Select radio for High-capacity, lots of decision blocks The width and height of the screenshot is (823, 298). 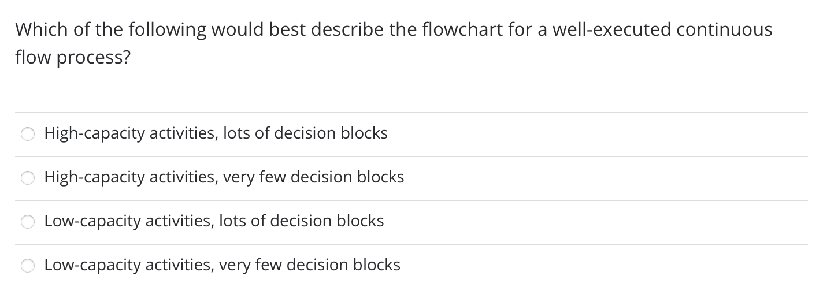(x=28, y=135)
